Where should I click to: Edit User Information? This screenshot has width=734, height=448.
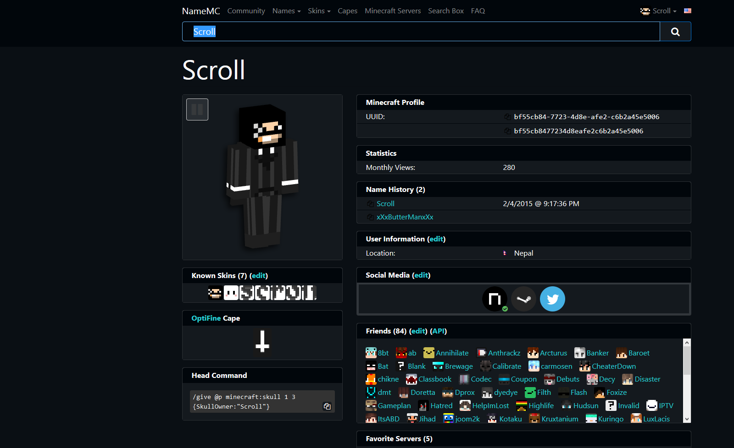pyautogui.click(x=436, y=239)
